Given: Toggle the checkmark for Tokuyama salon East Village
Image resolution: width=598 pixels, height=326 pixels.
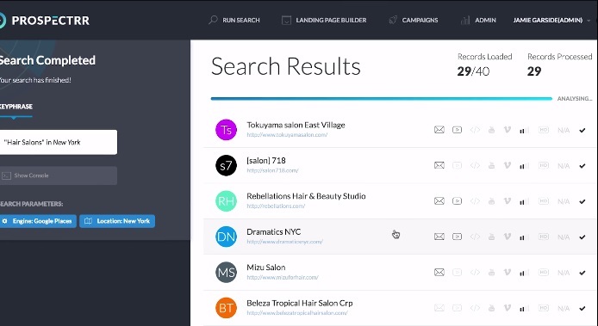Looking at the screenshot, I should coord(582,130).
